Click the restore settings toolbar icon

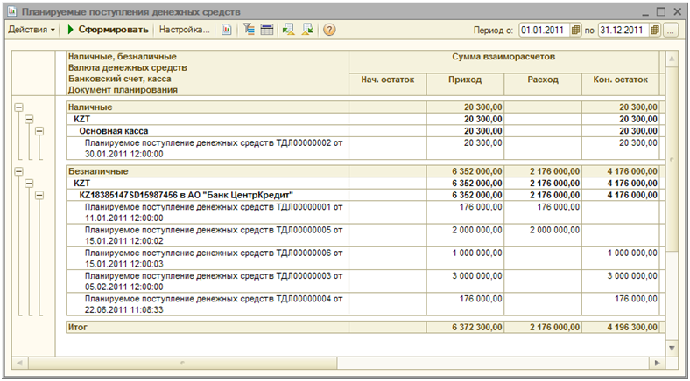click(x=289, y=30)
